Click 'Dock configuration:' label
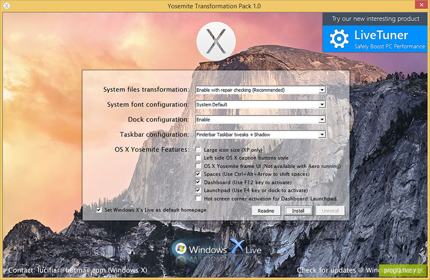The width and height of the screenshot is (430, 280). pyautogui.click(x=158, y=119)
